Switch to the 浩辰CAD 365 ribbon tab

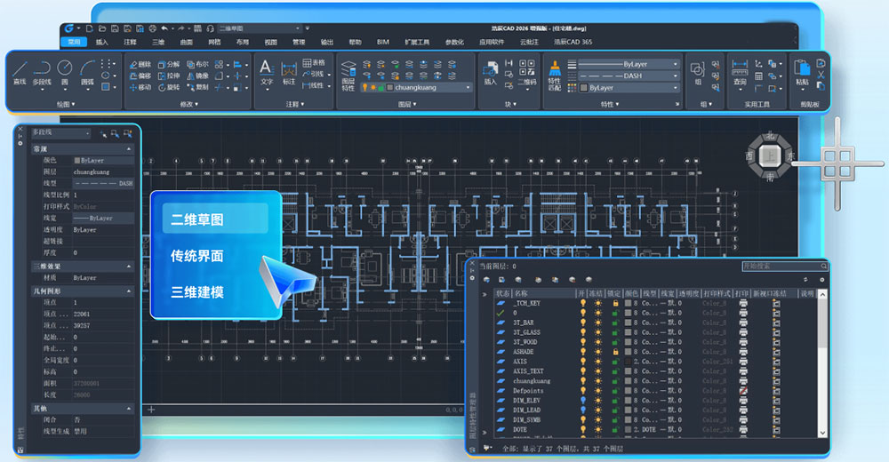pos(573,42)
